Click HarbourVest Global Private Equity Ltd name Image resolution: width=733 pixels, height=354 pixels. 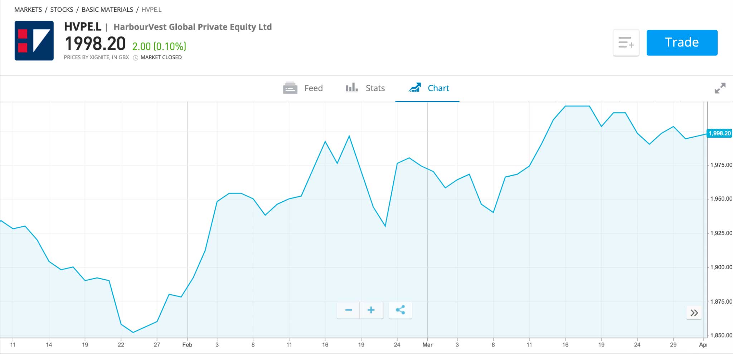[x=193, y=27]
